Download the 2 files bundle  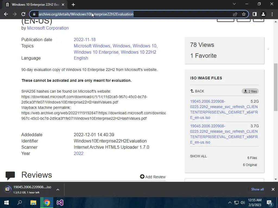[x=250, y=91]
